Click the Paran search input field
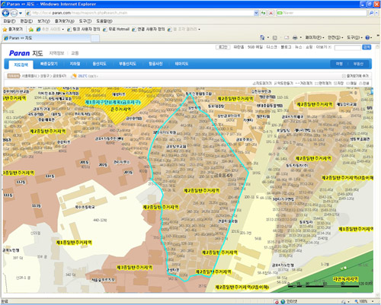The image size is (381, 305). click(x=347, y=47)
